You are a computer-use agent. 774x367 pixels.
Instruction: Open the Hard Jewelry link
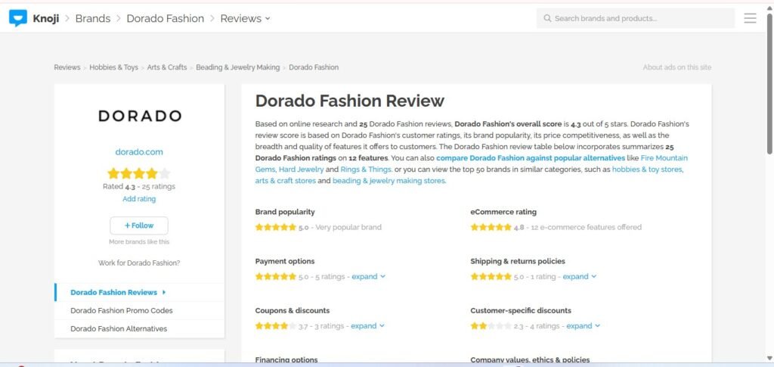click(x=301, y=170)
